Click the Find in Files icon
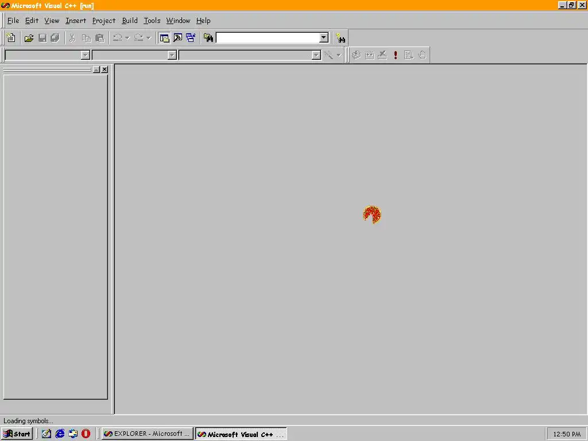Viewport: 588px width, 441px height. (x=208, y=38)
